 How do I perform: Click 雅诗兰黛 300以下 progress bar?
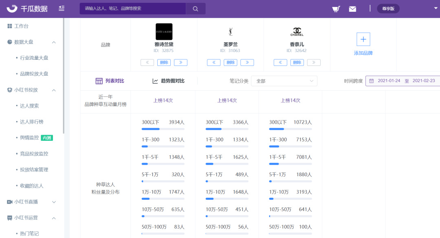coord(163,129)
